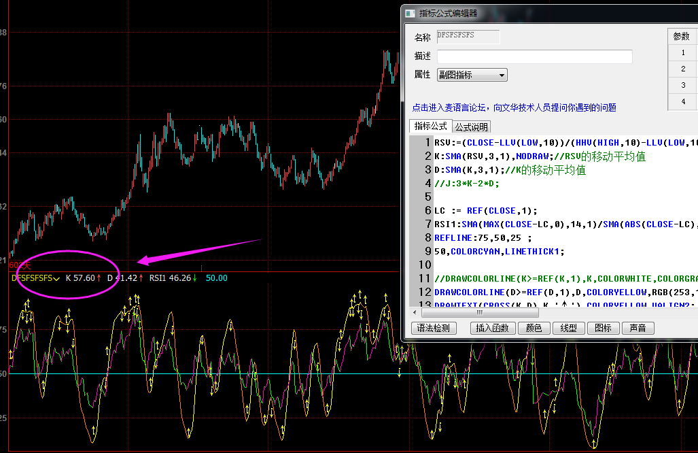
Task: Select parameter row 1 in 参数 table
Action: click(x=682, y=52)
